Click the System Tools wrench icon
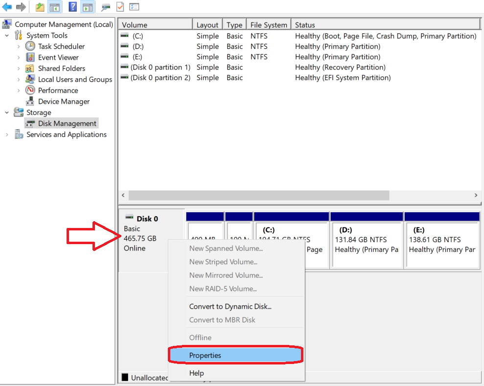 point(19,35)
